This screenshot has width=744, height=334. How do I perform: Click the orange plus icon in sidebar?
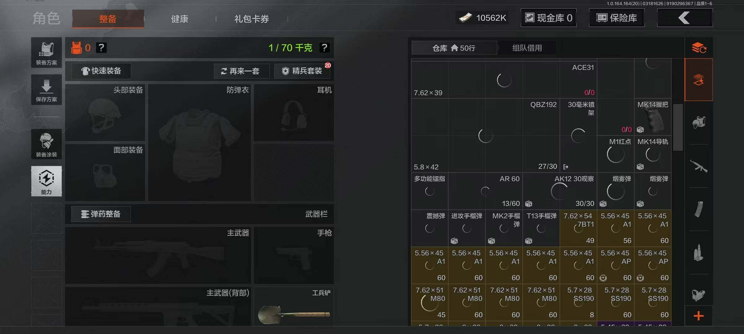pyautogui.click(x=698, y=316)
